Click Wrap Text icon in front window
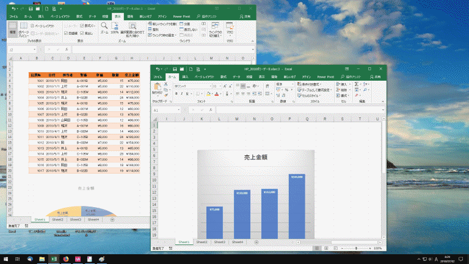469x264 pixels. point(267,86)
